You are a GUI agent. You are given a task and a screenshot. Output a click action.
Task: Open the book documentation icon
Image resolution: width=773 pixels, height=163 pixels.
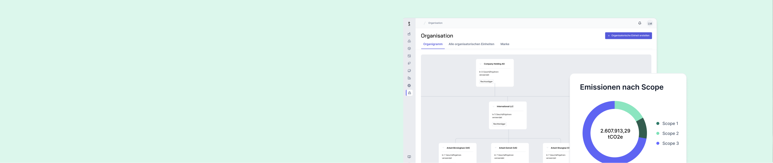(x=409, y=157)
